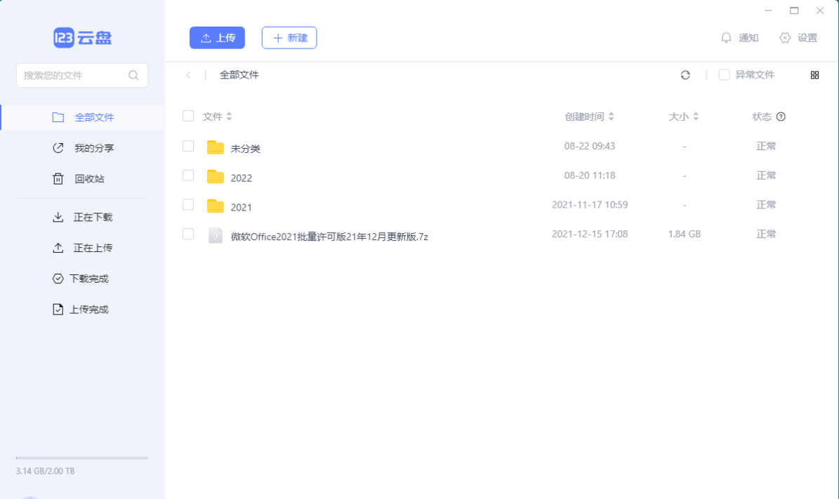Go to 我的分享 in sidebar
The image size is (839, 499).
pos(93,148)
